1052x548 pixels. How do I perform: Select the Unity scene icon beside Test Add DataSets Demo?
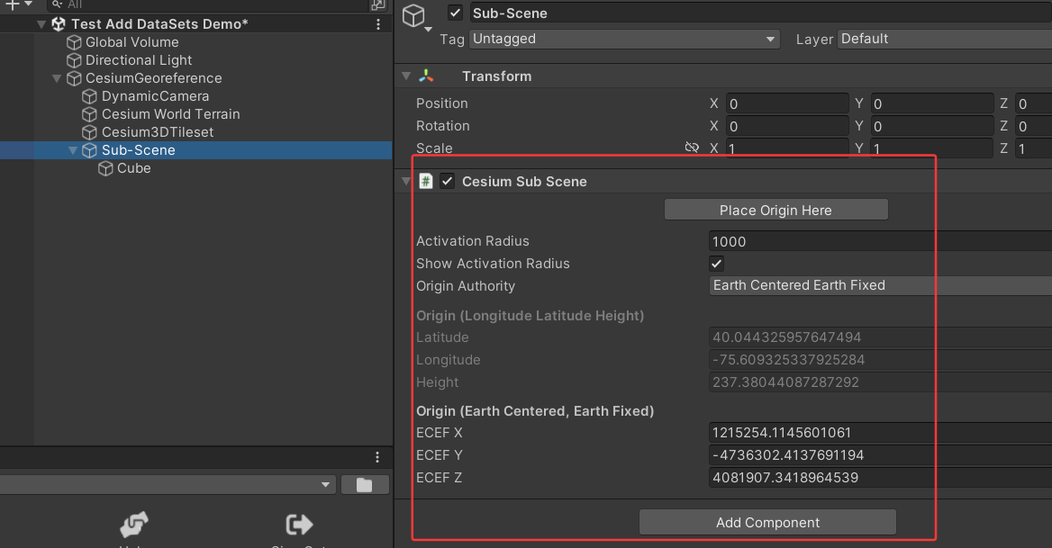(x=59, y=24)
